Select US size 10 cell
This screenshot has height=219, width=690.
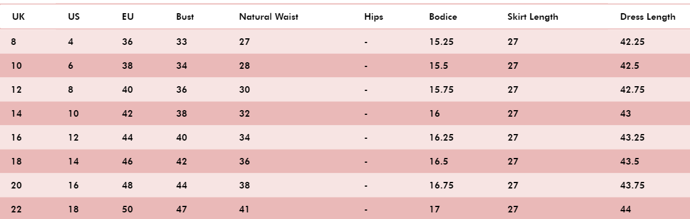[x=74, y=114]
